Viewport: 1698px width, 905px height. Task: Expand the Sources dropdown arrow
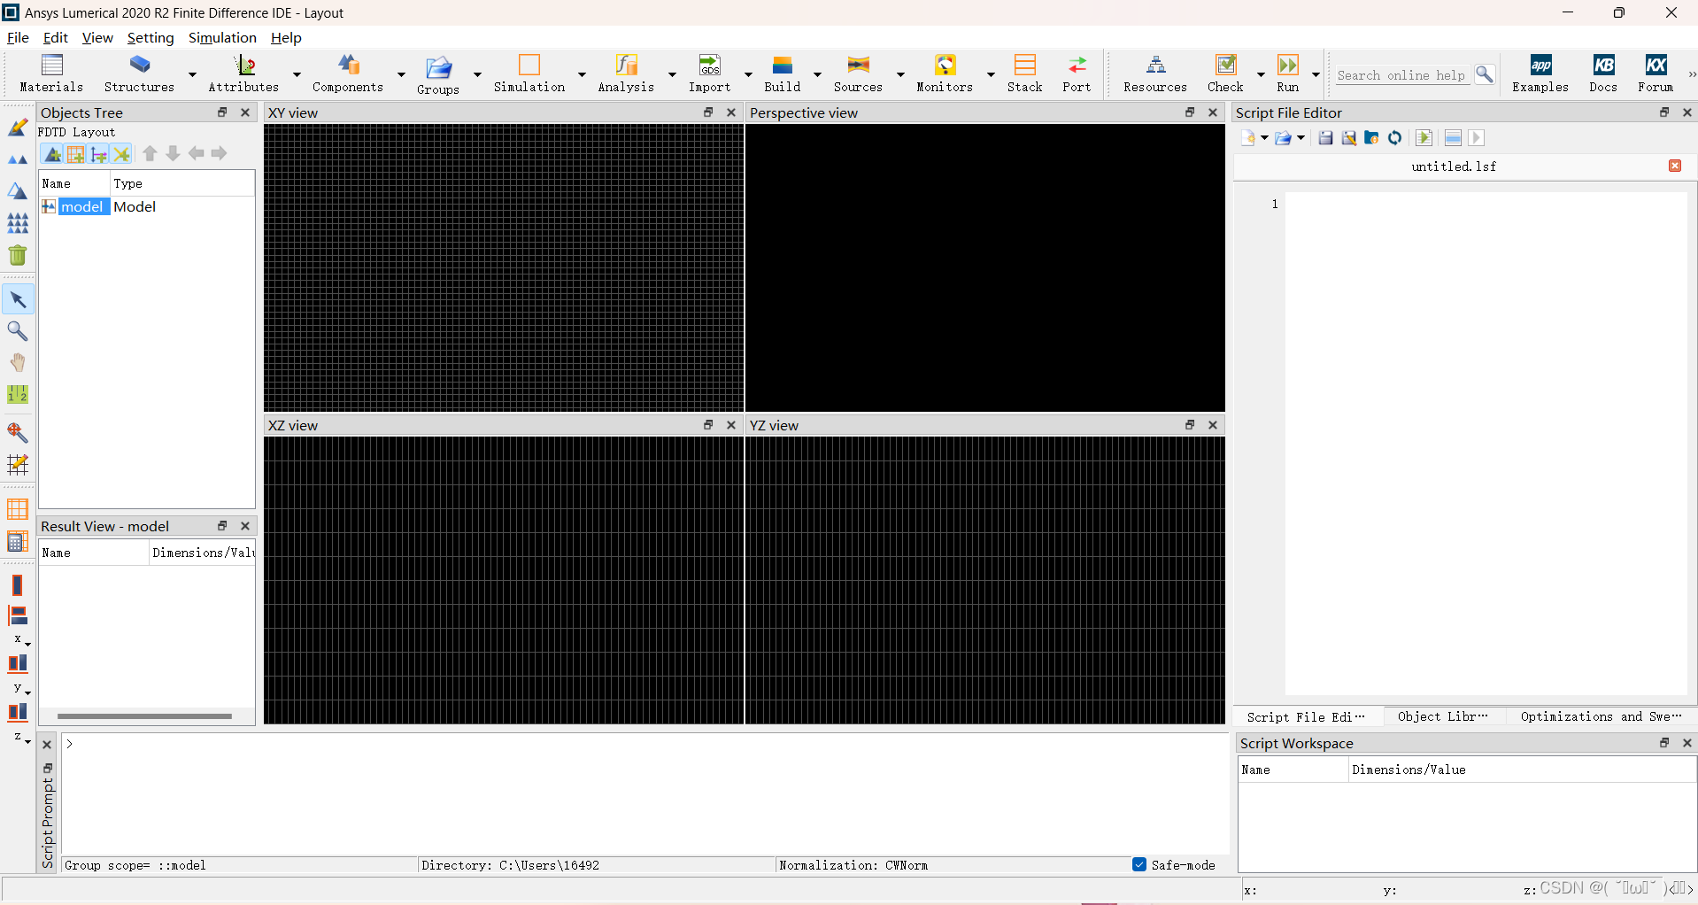(900, 74)
